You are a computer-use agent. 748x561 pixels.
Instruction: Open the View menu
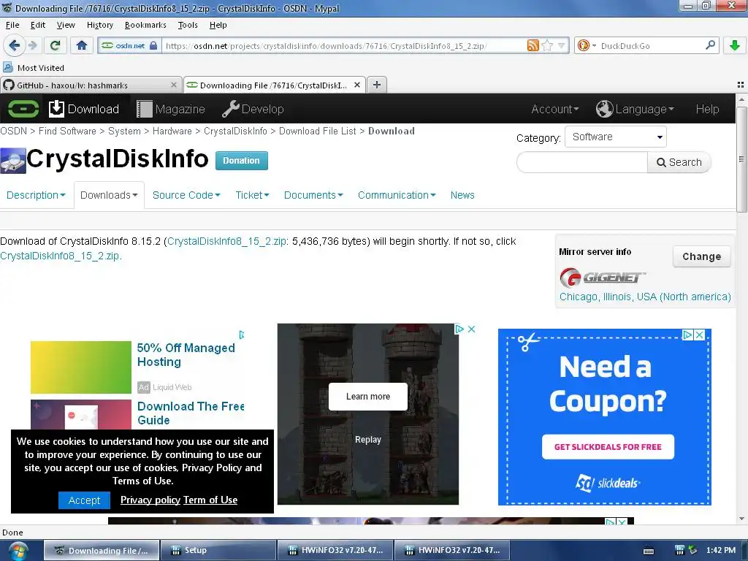click(x=66, y=25)
